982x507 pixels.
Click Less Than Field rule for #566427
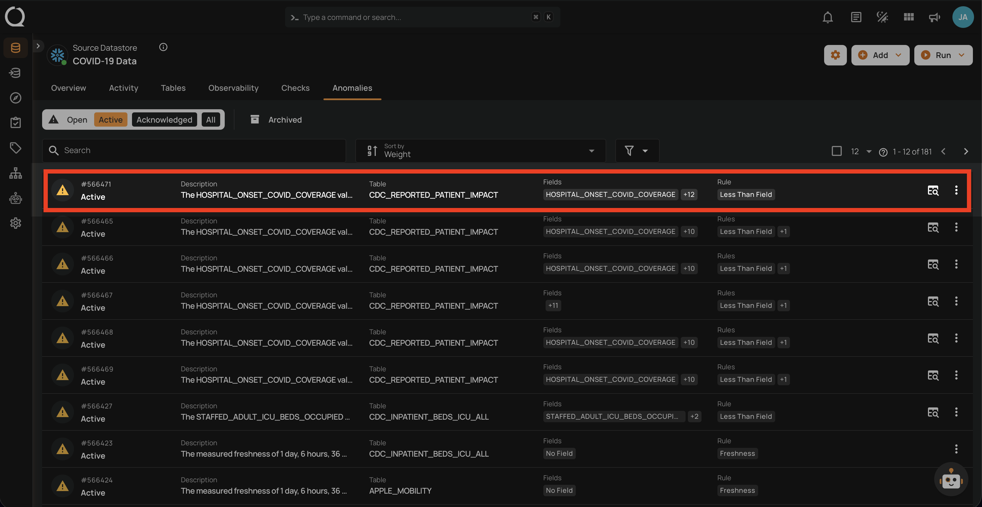[746, 416]
